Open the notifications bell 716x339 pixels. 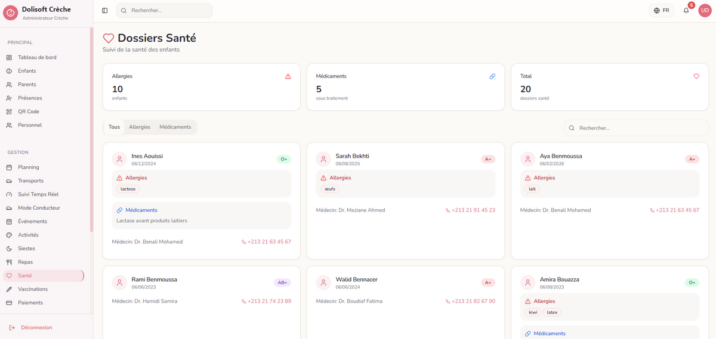[686, 10]
